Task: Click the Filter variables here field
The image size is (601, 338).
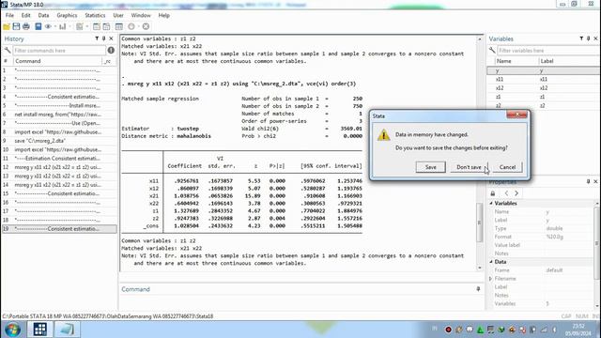Action: [x=548, y=50]
